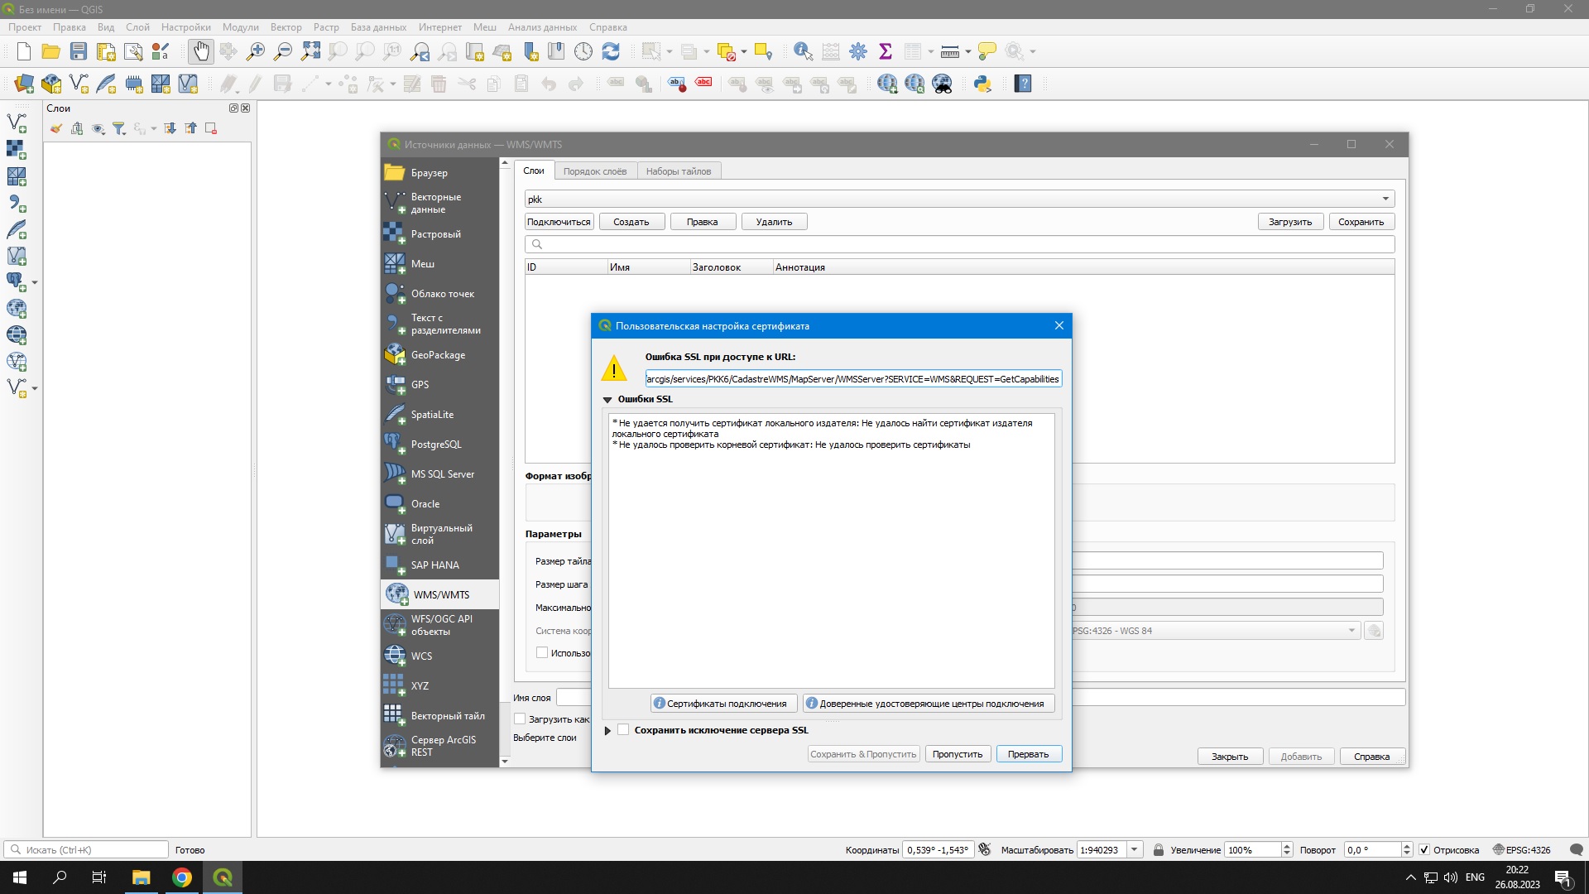Click the Zoom Out magnifier tool

click(283, 51)
